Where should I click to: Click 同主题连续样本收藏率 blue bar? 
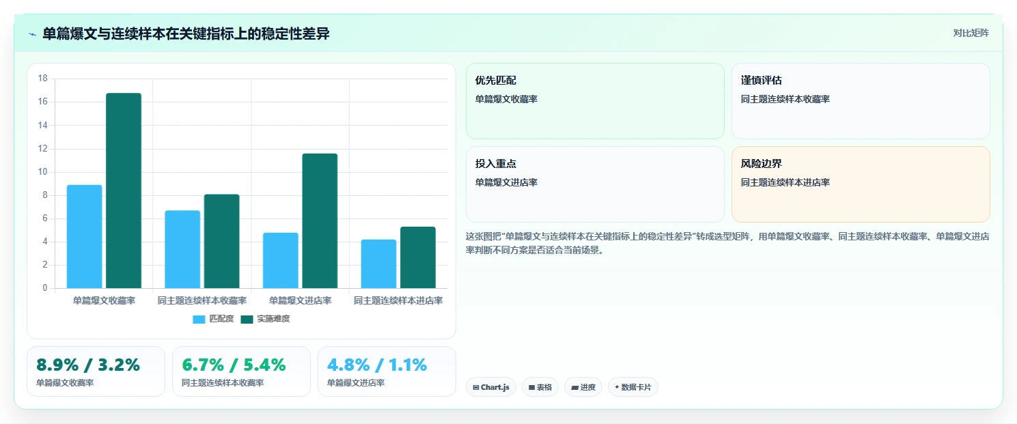182,249
